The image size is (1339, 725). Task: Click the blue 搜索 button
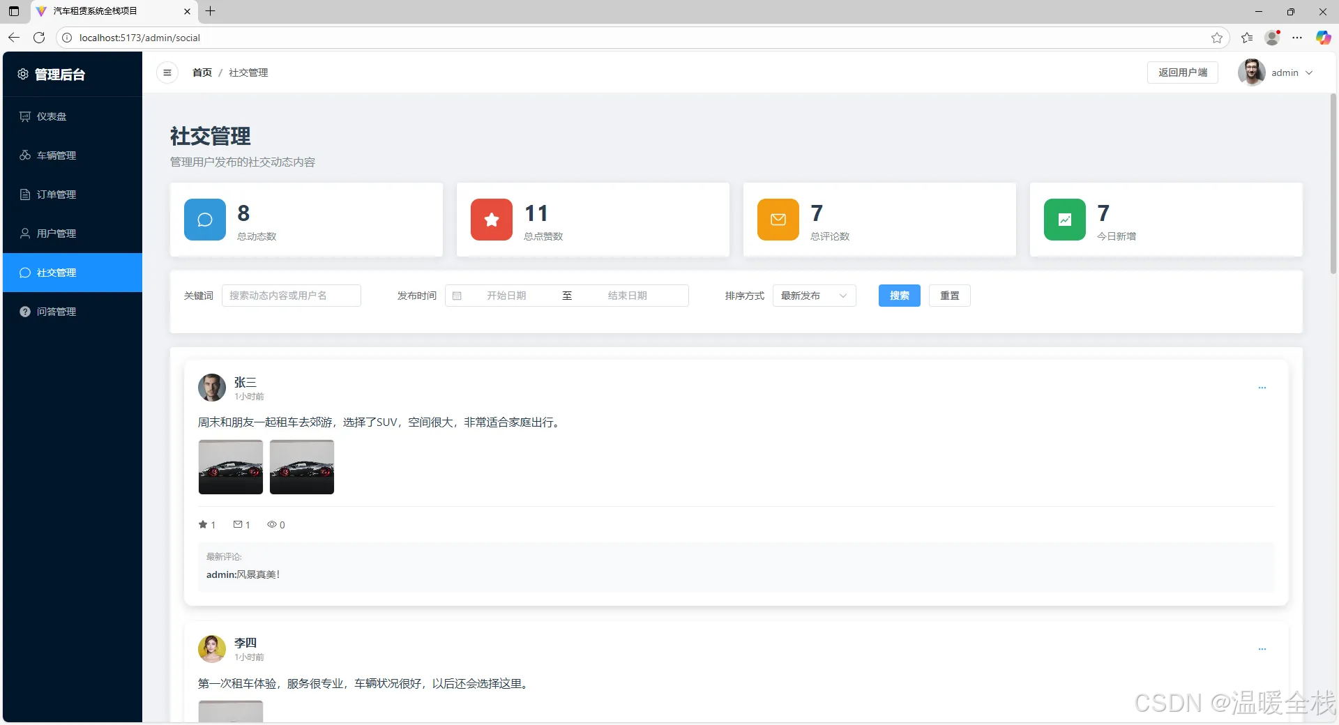(900, 296)
